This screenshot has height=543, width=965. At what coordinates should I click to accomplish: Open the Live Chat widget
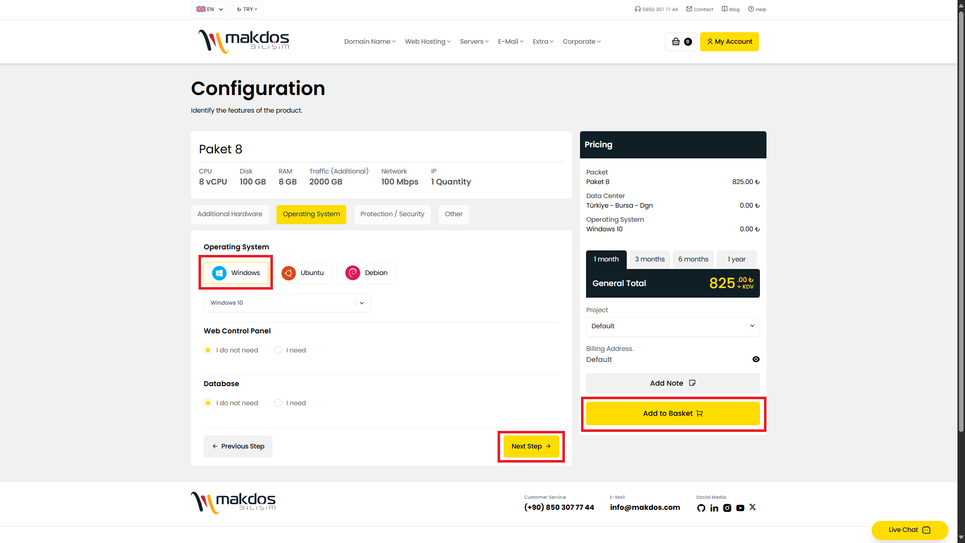(x=910, y=530)
